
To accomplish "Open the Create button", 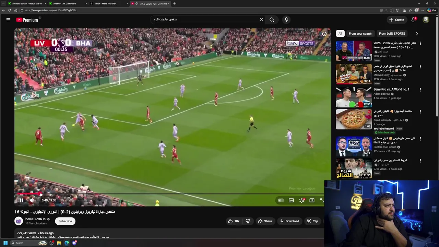I will pos(397,20).
